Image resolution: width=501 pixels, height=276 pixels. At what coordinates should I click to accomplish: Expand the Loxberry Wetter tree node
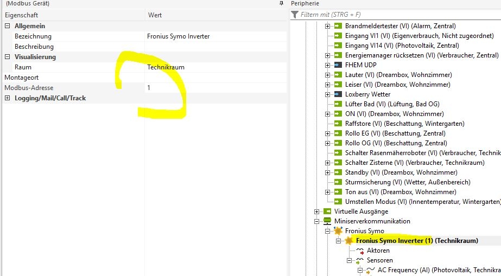pos(327,94)
